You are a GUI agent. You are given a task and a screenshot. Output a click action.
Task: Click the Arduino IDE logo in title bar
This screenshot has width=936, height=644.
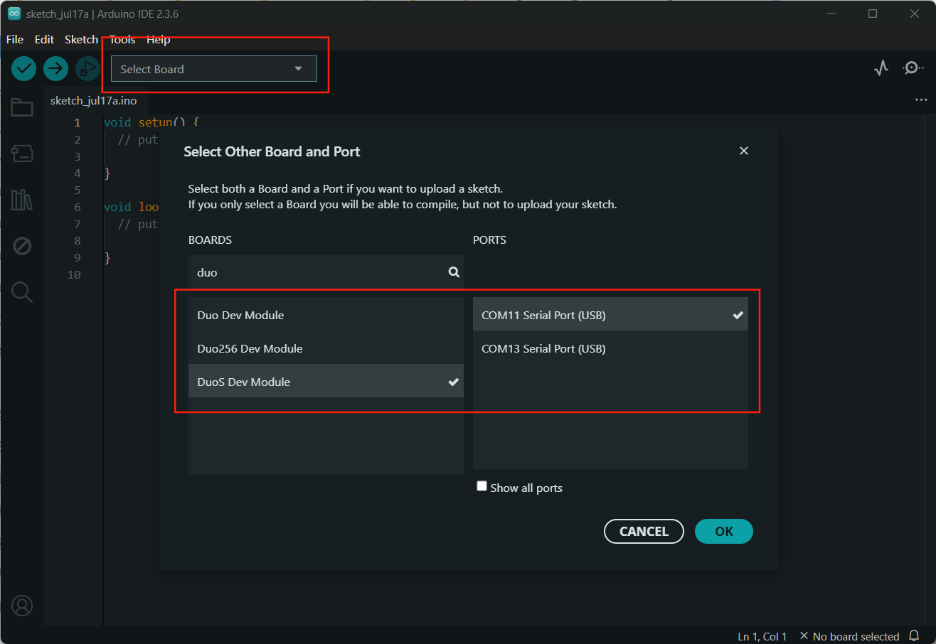[x=14, y=14]
